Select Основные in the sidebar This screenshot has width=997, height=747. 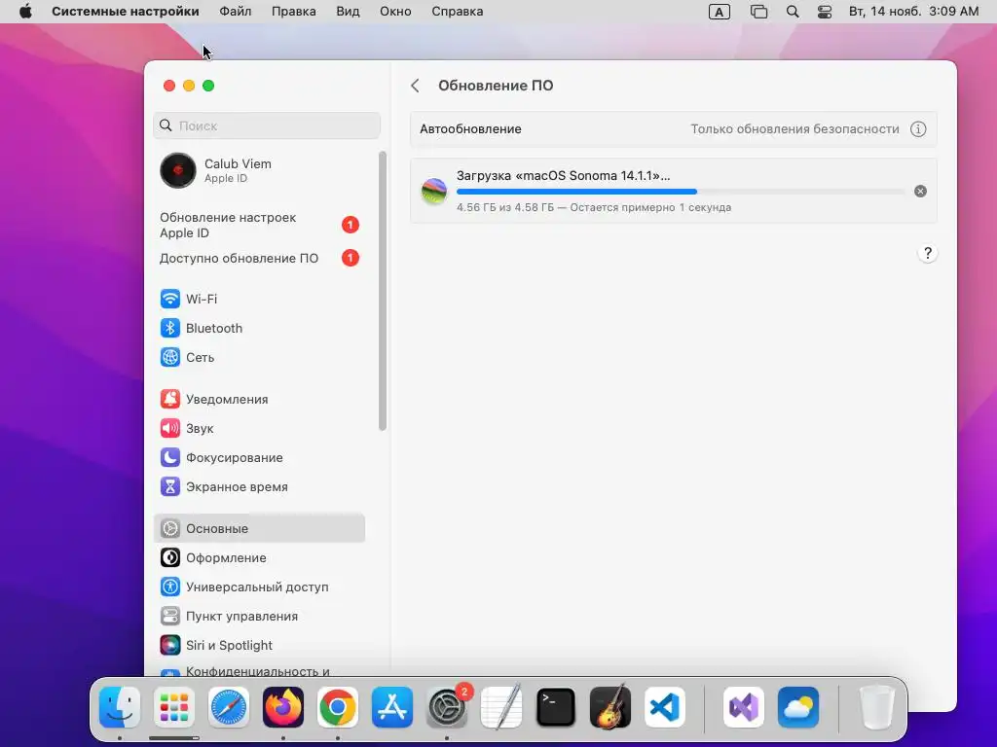pos(259,528)
